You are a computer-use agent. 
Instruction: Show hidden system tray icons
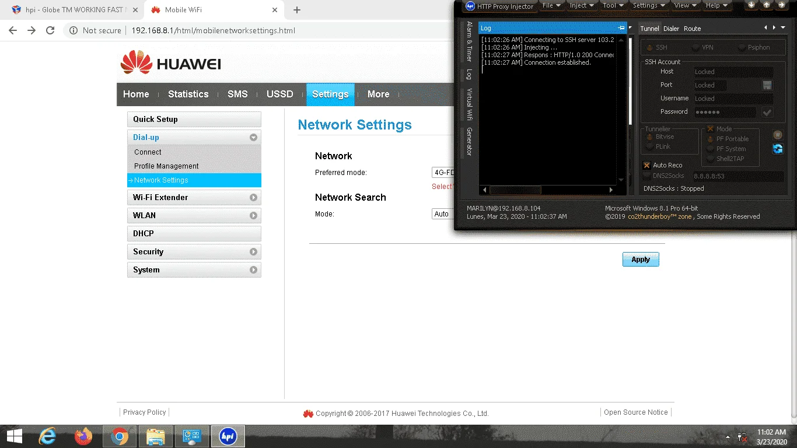click(728, 436)
